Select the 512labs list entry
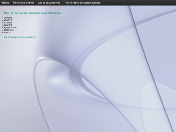176x132 pixels. click(x=8, y=22)
